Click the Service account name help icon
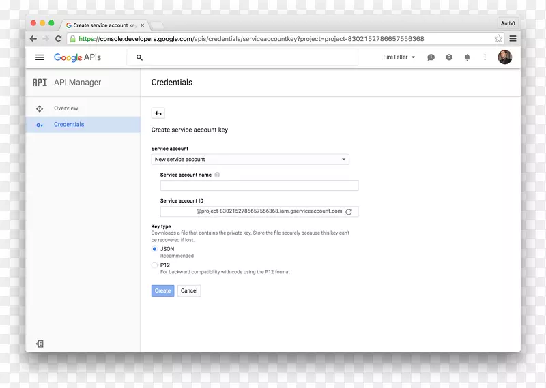 217,175
